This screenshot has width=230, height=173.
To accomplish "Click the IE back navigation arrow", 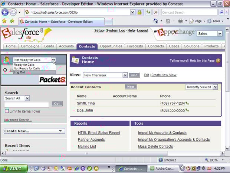I will [x=6, y=12].
